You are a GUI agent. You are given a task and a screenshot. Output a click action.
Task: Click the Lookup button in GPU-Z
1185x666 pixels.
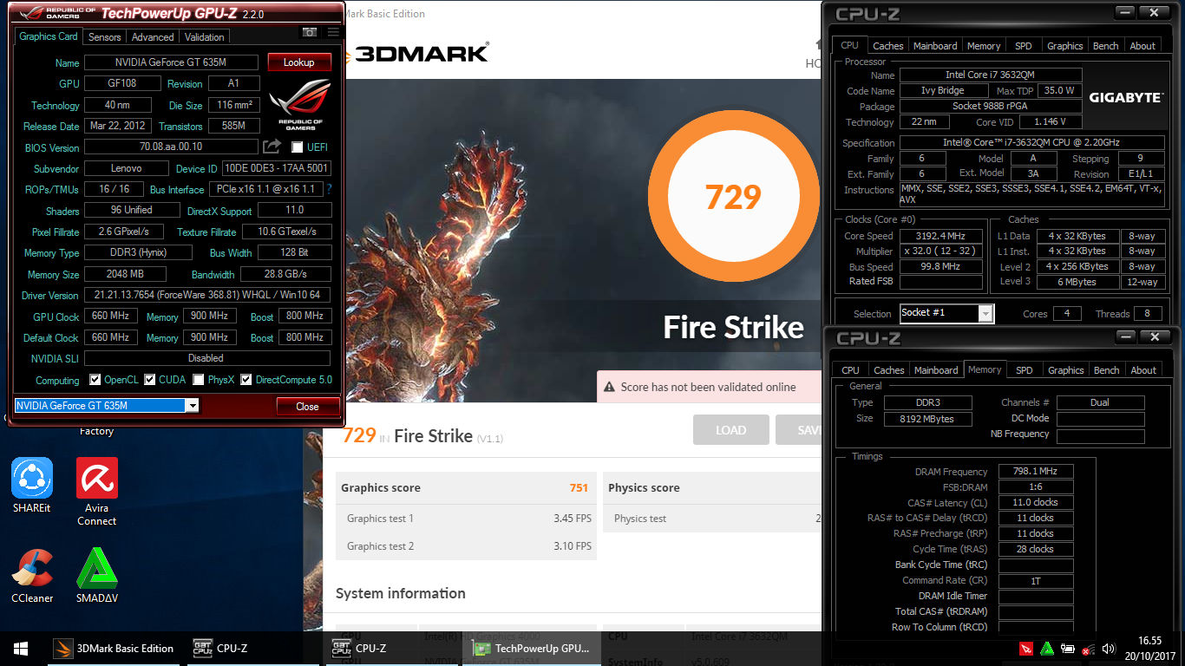(299, 62)
